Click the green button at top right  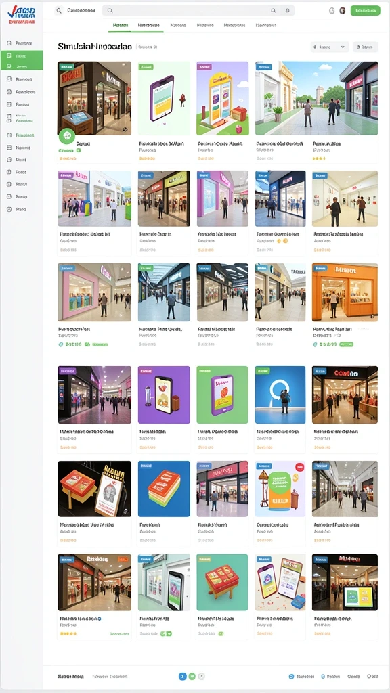[x=365, y=11]
